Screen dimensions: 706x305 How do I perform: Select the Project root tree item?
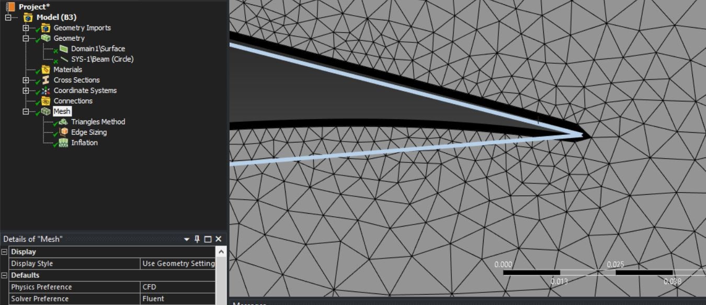coord(35,7)
